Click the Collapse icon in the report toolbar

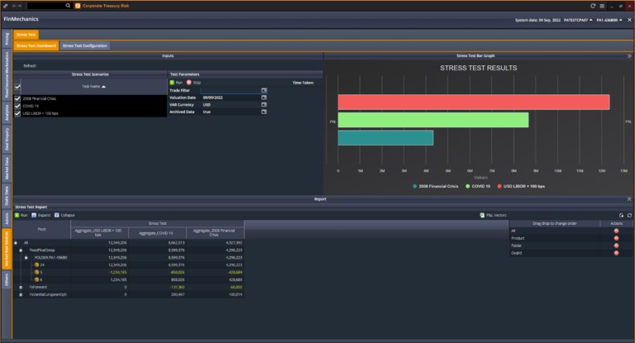[57, 215]
